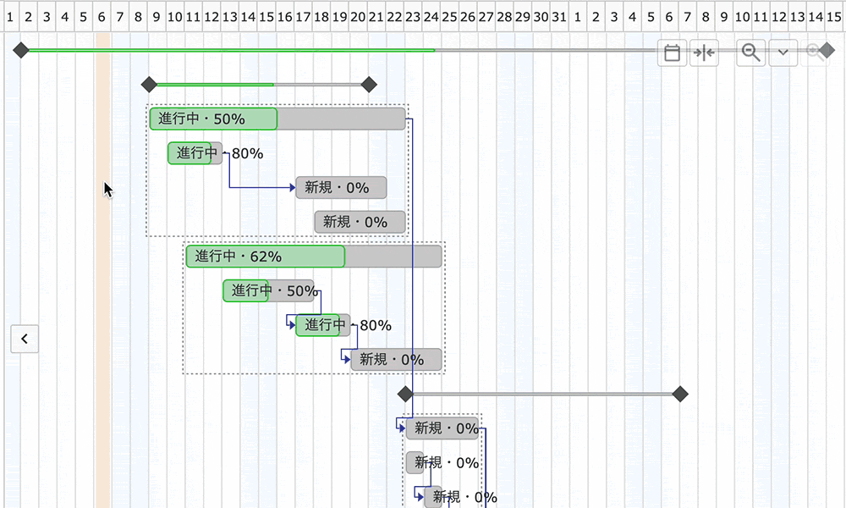Screen dimensions: 846x508
Task: Select the 進行中・62% task bar
Action: 314,257
